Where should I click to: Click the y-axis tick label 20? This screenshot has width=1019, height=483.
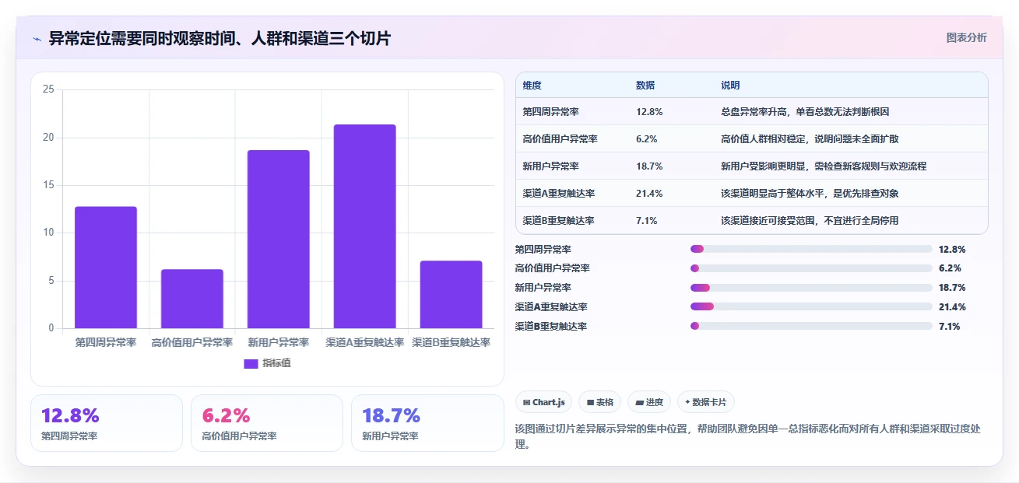pyautogui.click(x=48, y=138)
